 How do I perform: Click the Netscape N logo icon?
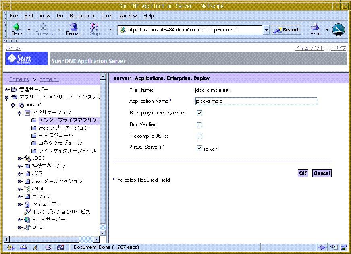338,29
